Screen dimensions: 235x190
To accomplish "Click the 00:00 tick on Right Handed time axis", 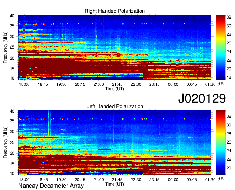I will [173, 84].
